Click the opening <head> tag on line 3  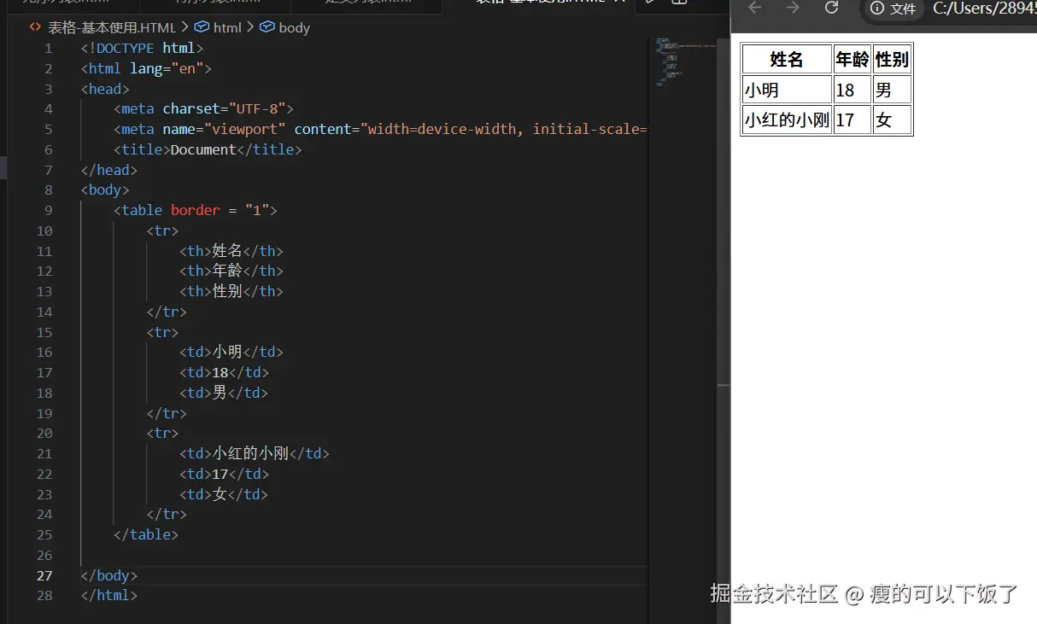point(105,89)
